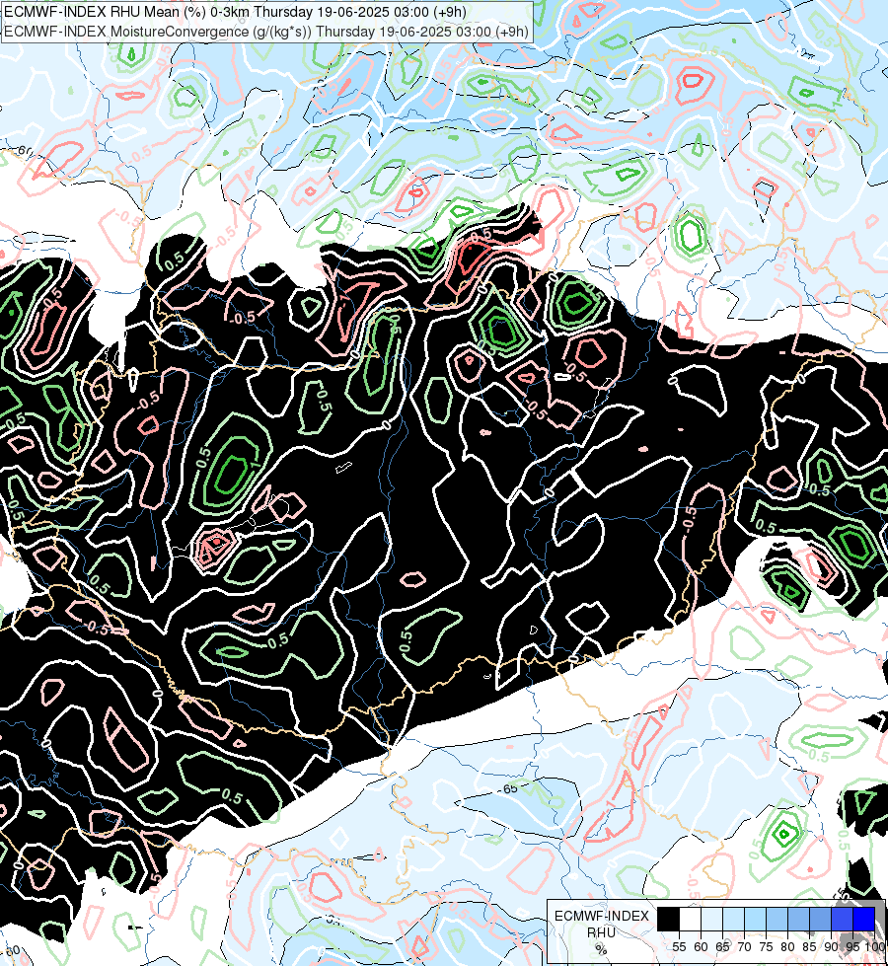Click the 'MoistureConvergence' title line
This screenshot has height=966, width=888.
click(266, 32)
